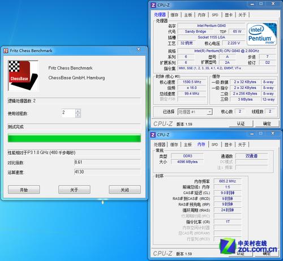Switch to the 缓存 tab in the lower CPU-Z window
This screenshot has height=261, width=283.
pos(174,144)
